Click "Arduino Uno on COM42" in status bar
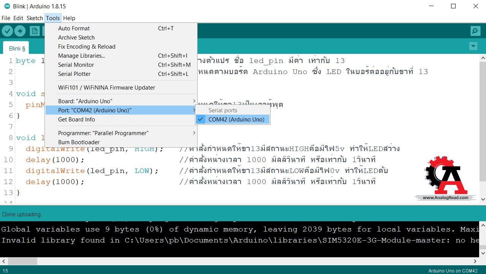The image size is (486, 274). (453, 271)
